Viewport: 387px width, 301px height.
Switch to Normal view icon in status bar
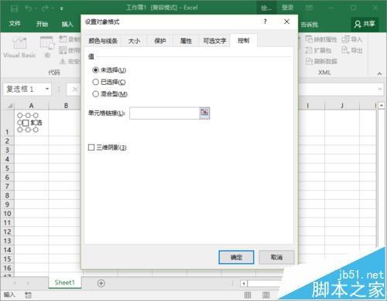tap(248, 295)
